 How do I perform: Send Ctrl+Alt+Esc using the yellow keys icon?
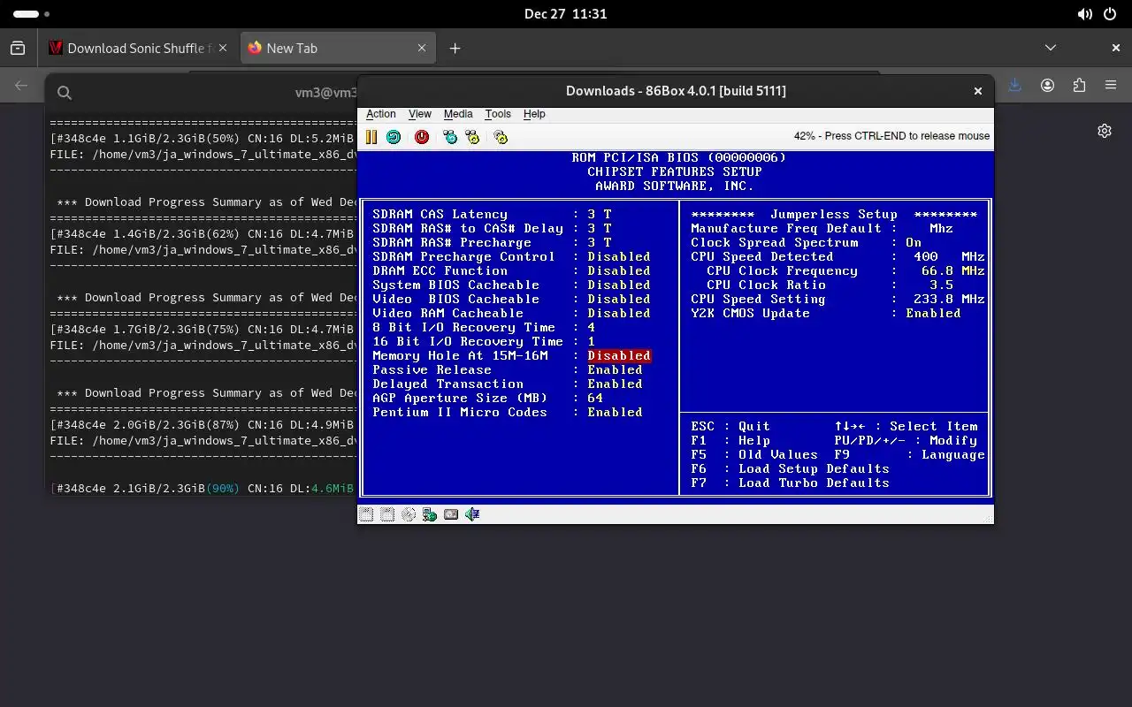pyautogui.click(x=472, y=137)
